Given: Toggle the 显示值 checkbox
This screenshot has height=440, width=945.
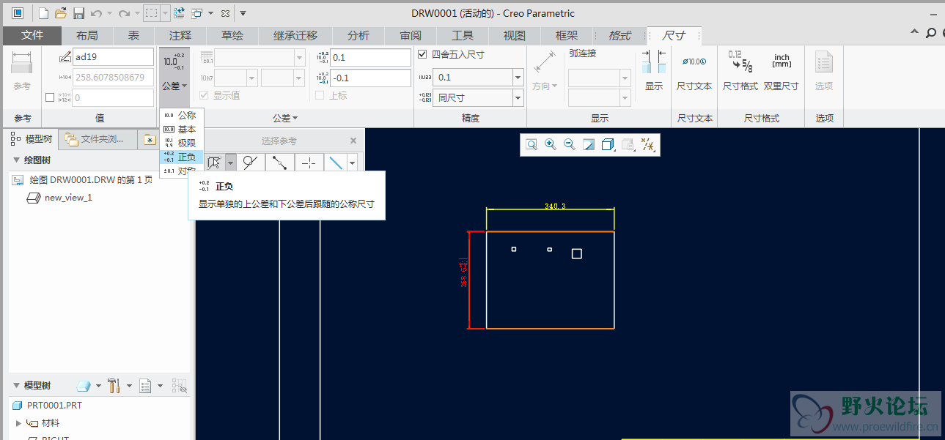Looking at the screenshot, I should pos(205,96).
